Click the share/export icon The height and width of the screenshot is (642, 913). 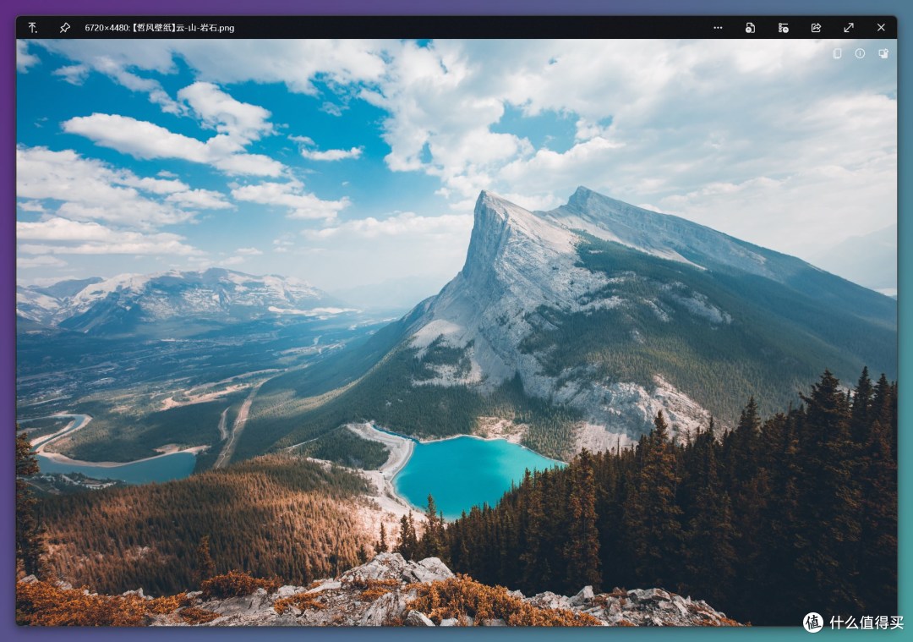tap(816, 27)
